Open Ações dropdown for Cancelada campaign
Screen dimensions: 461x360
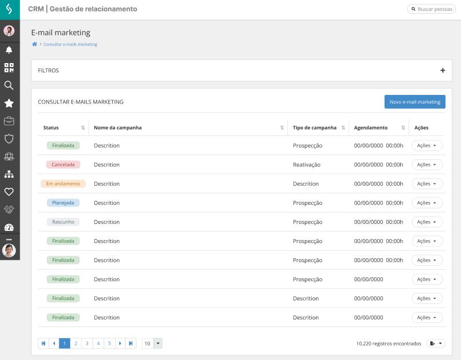(x=427, y=164)
